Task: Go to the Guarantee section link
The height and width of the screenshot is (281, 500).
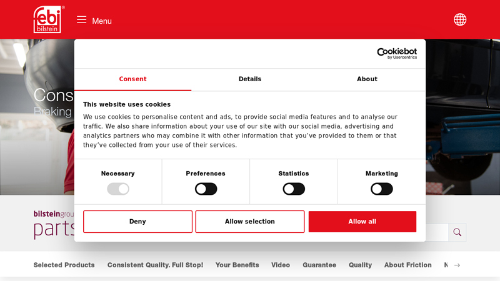Action: click(319, 265)
